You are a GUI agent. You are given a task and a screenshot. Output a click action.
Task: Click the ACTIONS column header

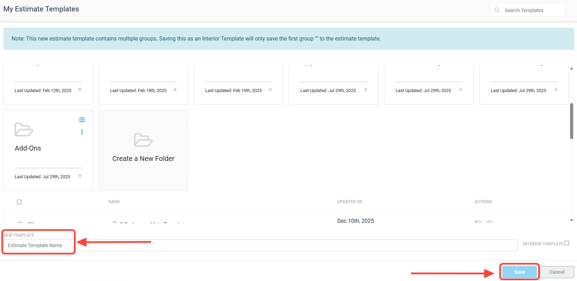(483, 202)
